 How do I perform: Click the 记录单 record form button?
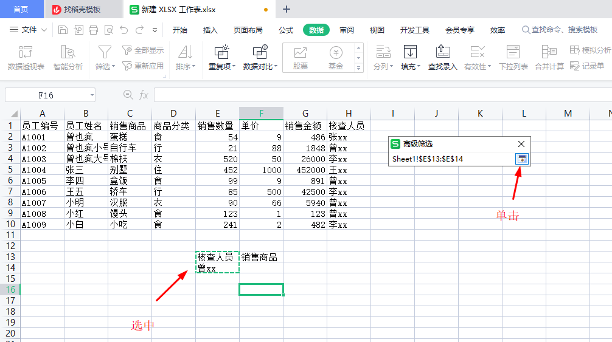click(x=587, y=66)
